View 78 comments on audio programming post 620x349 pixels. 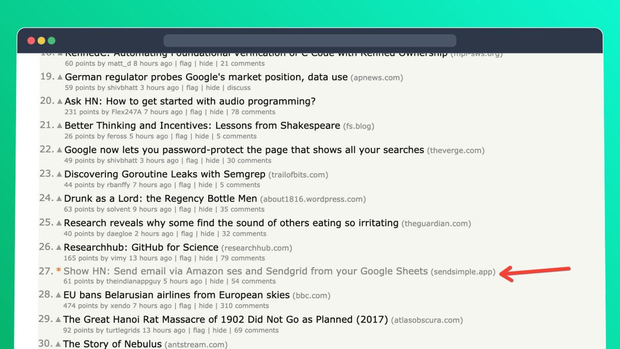(x=253, y=112)
